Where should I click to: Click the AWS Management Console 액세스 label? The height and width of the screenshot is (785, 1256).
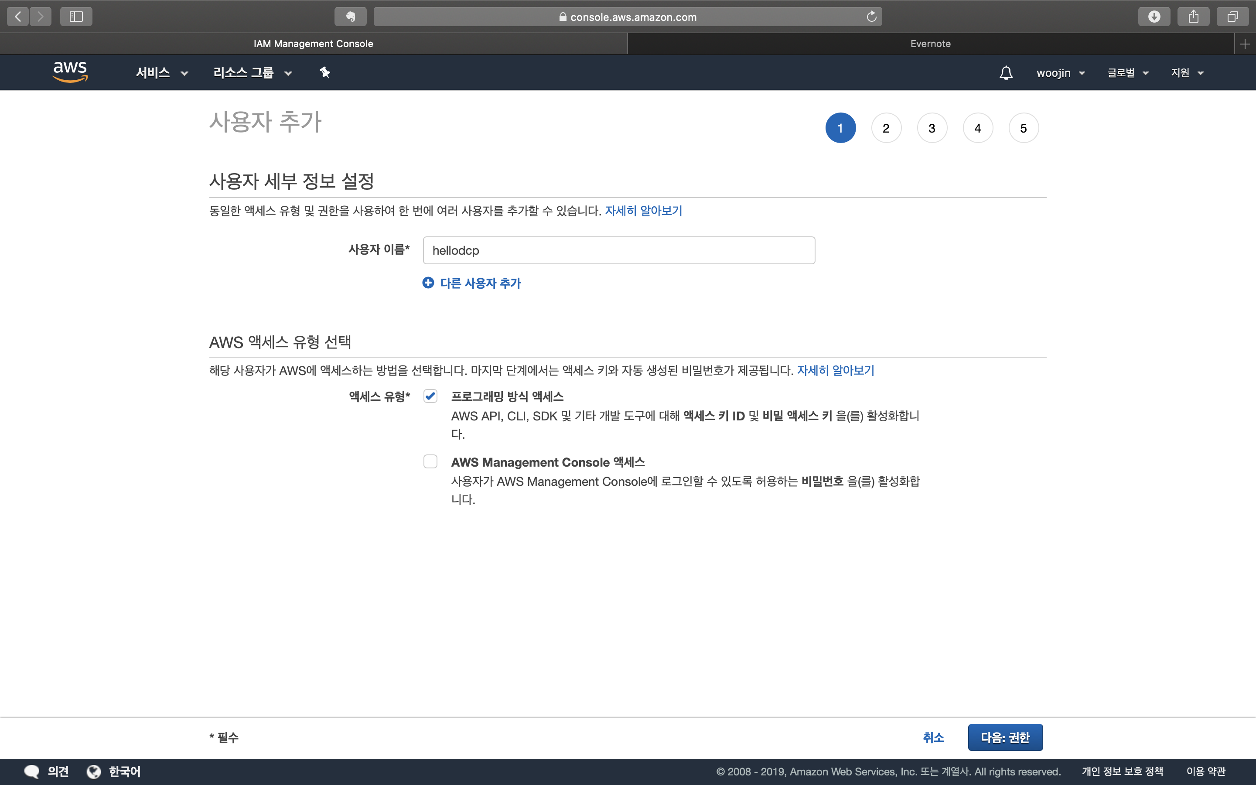point(548,462)
